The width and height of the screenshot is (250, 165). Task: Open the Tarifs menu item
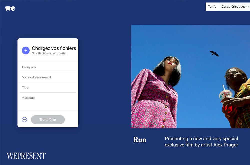[212, 7]
